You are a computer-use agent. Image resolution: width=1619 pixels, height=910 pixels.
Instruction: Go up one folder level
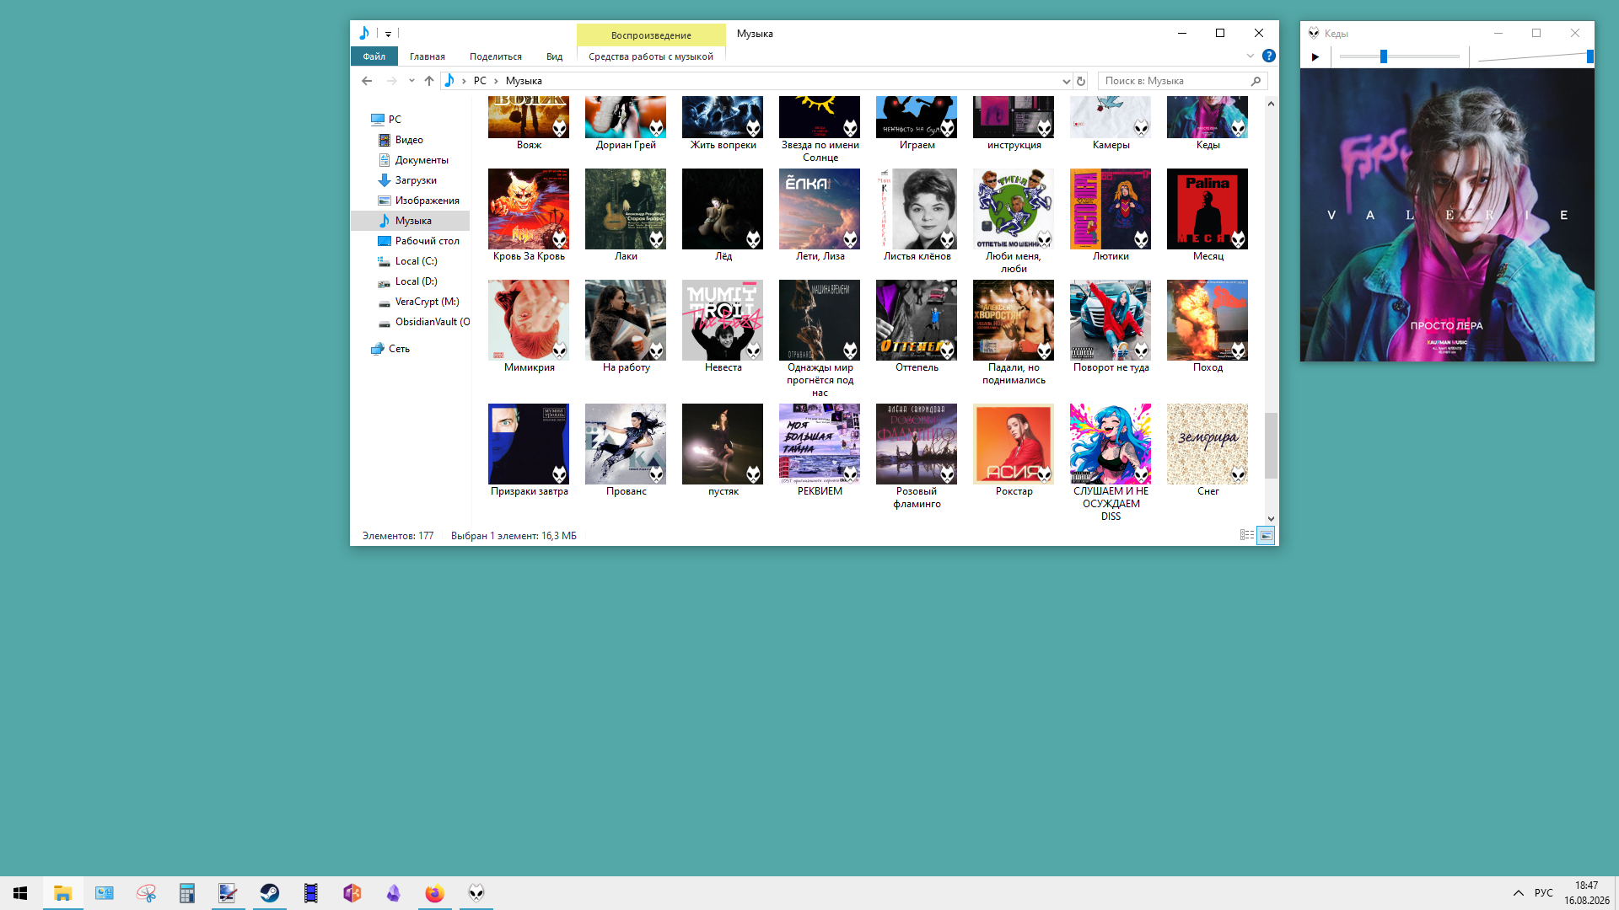tap(429, 81)
